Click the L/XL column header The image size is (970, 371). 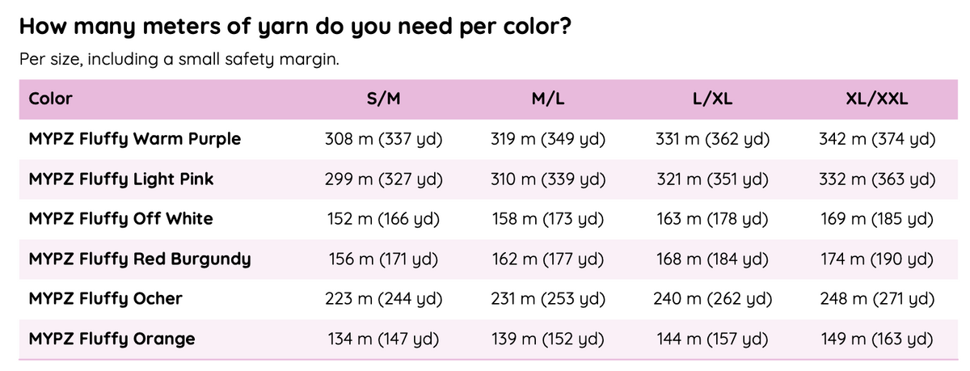click(x=713, y=99)
